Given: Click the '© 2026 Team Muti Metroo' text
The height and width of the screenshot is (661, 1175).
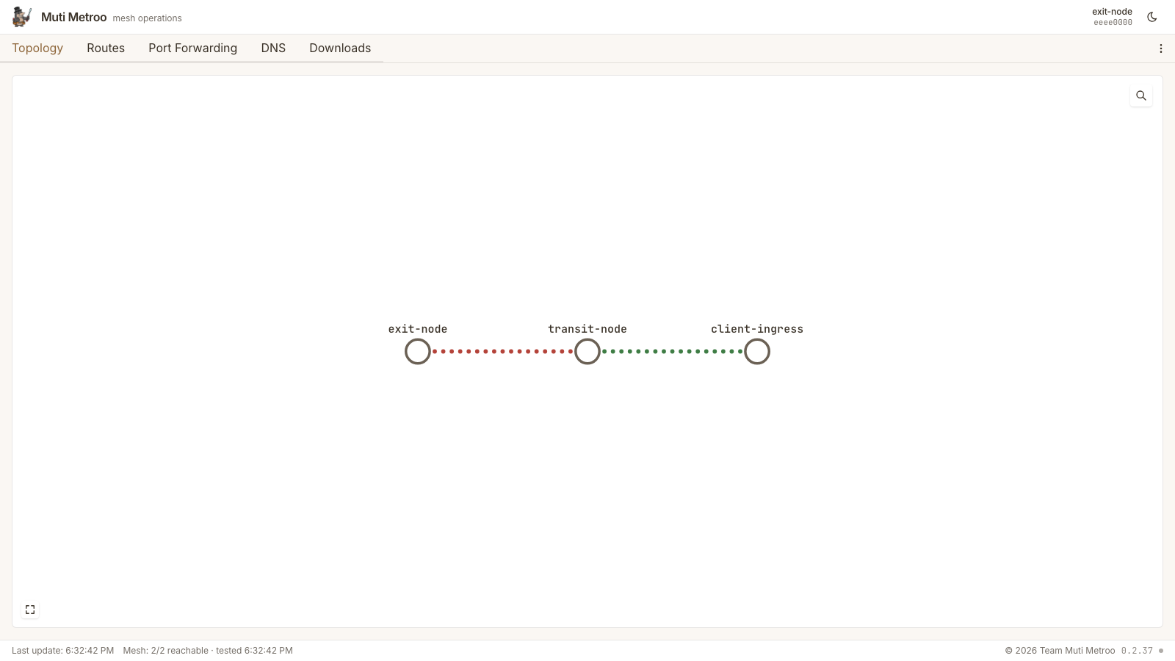Looking at the screenshot, I should pos(1060,651).
